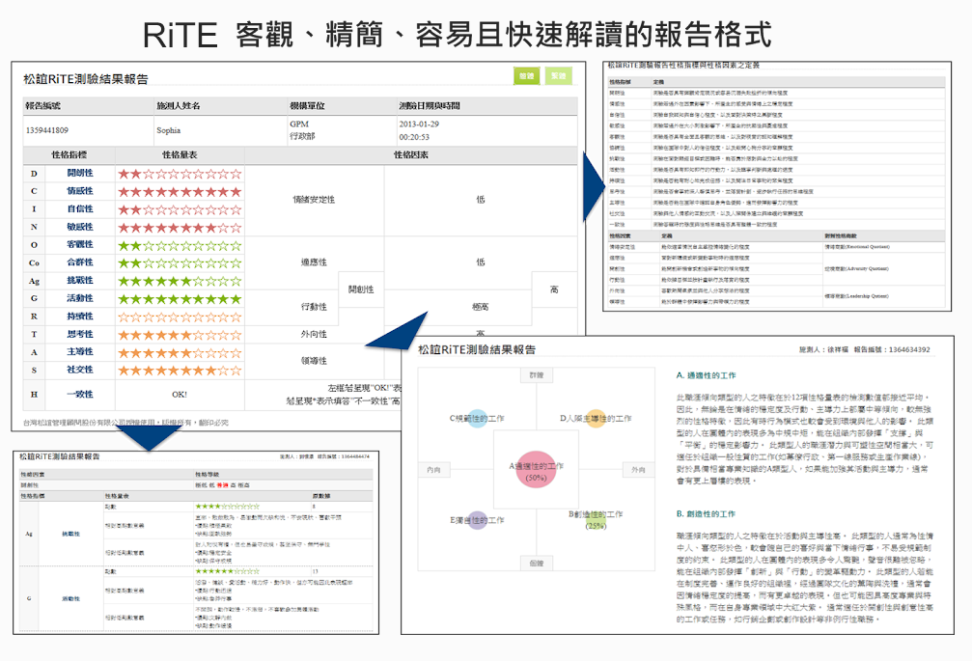The height and width of the screenshot is (661, 972).
Task: Click the Ag star rating in the detail report
Action: pyautogui.click(x=228, y=507)
